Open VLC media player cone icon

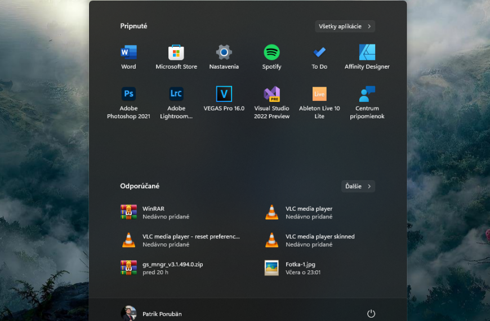click(271, 212)
